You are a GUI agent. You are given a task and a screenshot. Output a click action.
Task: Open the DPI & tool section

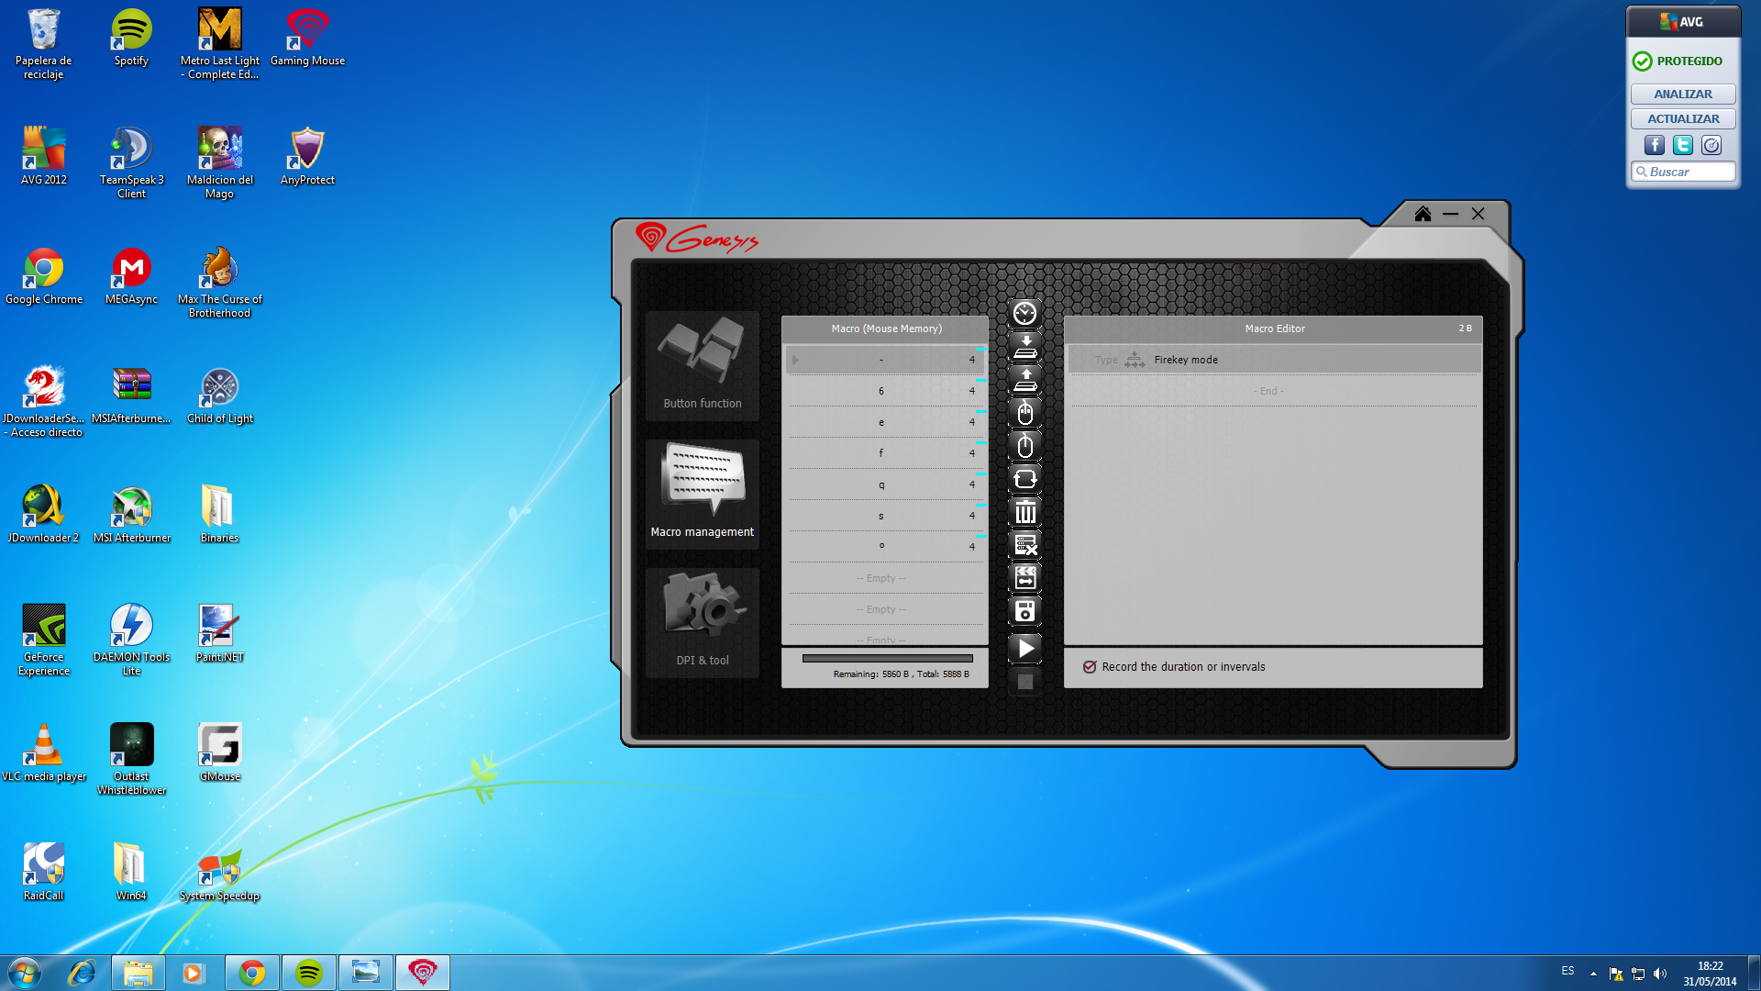(703, 622)
